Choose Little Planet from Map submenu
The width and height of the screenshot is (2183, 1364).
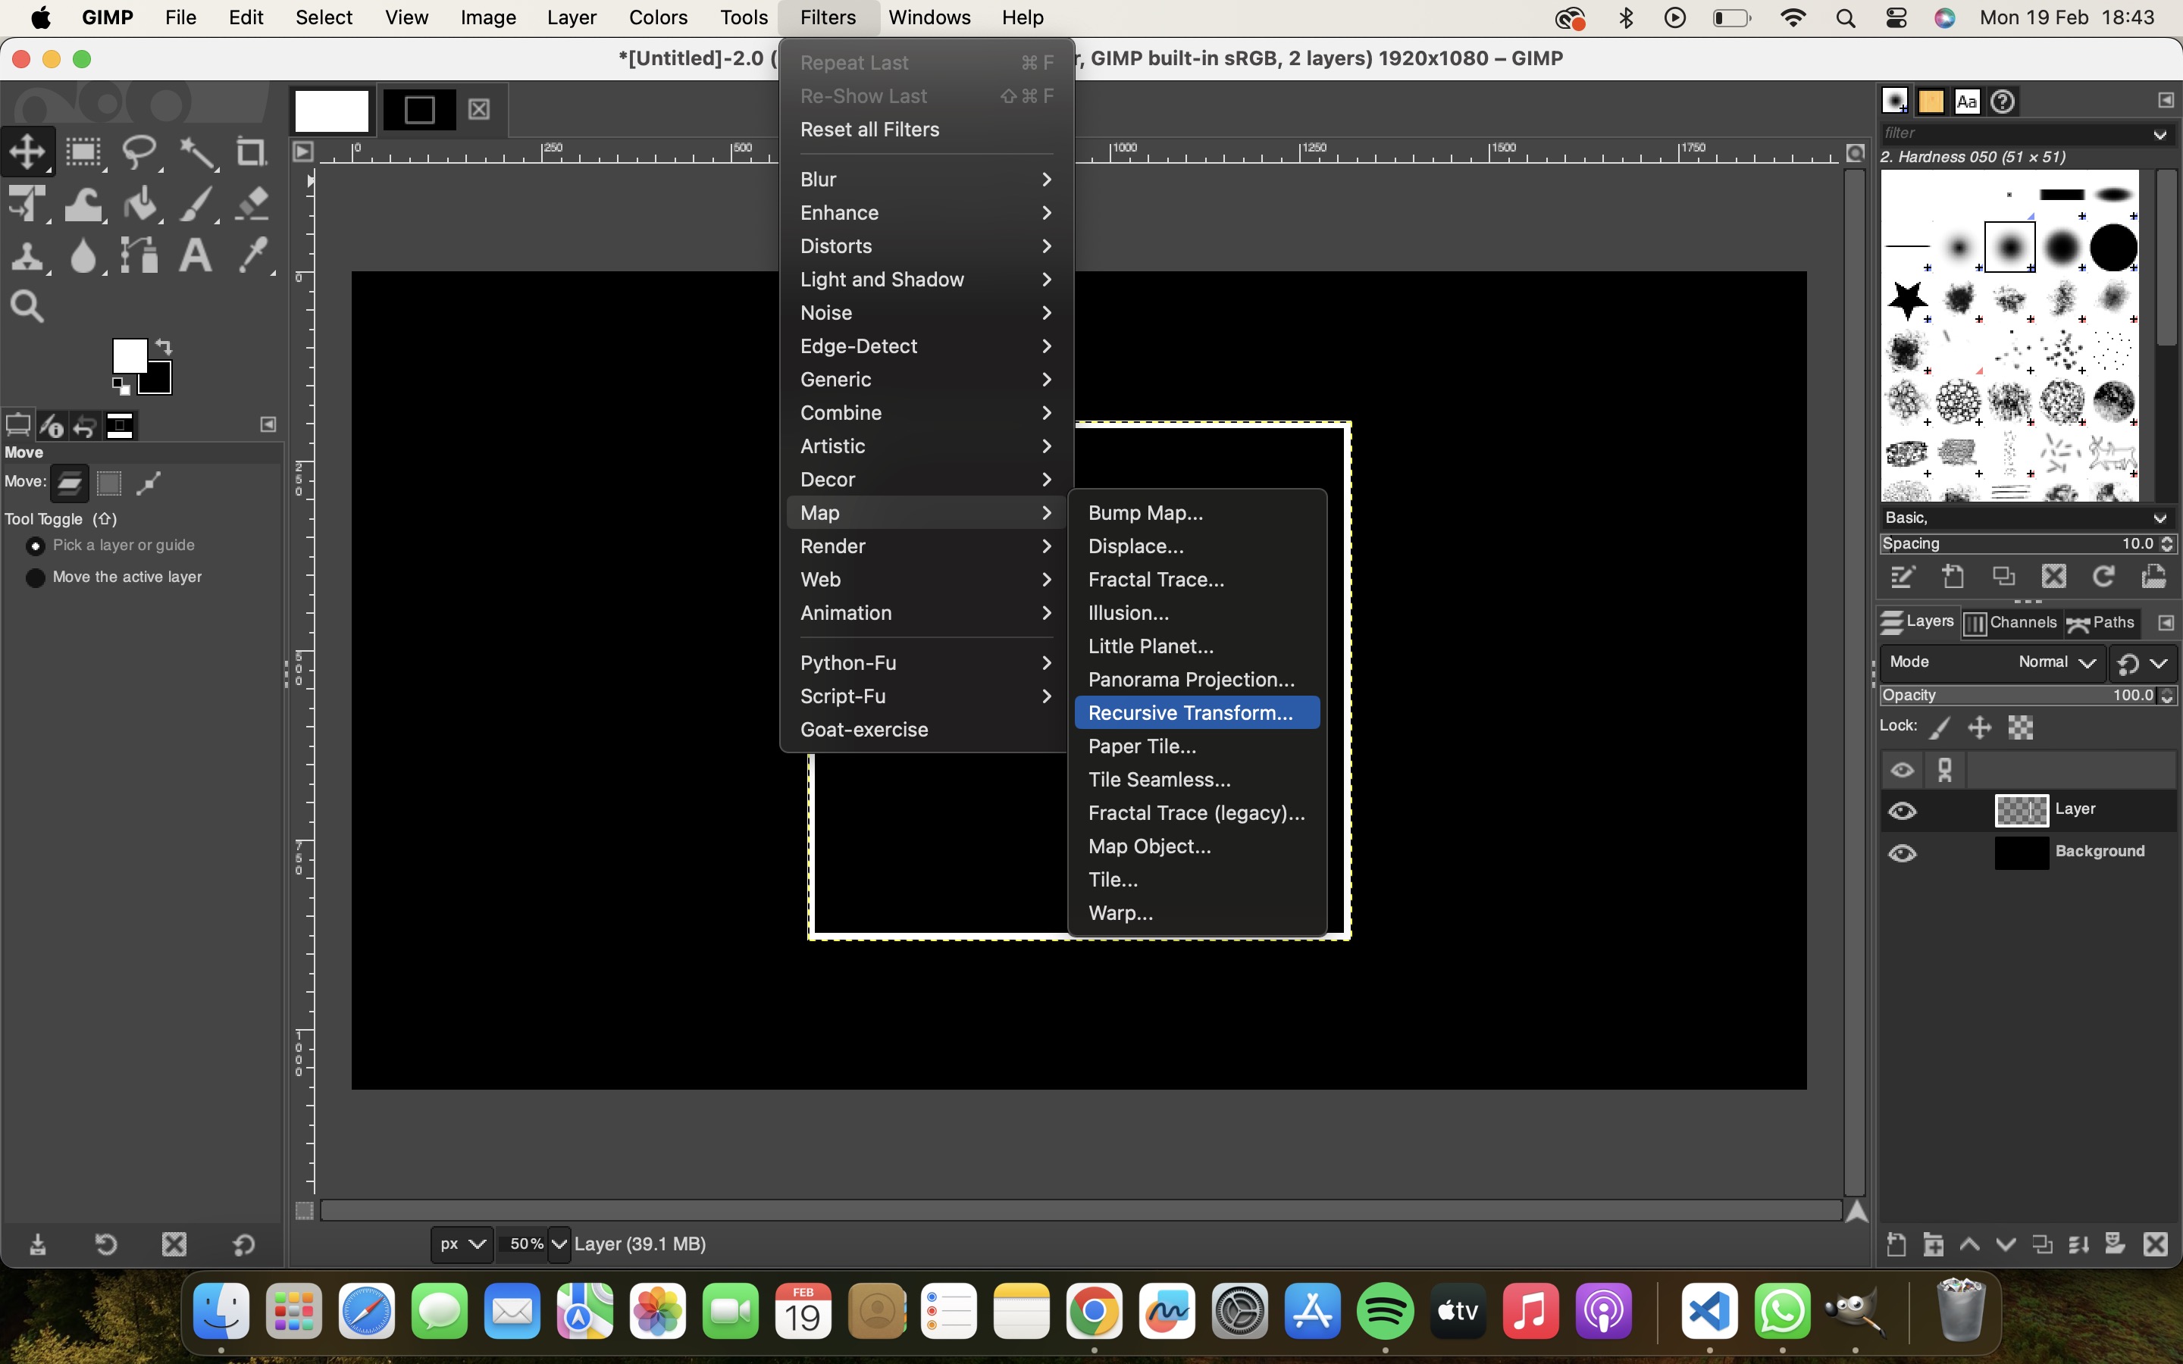point(1197,646)
